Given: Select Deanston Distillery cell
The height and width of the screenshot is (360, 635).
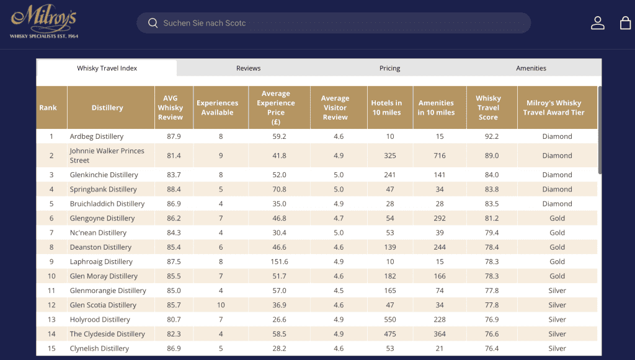Looking at the screenshot, I should pyautogui.click(x=110, y=247).
